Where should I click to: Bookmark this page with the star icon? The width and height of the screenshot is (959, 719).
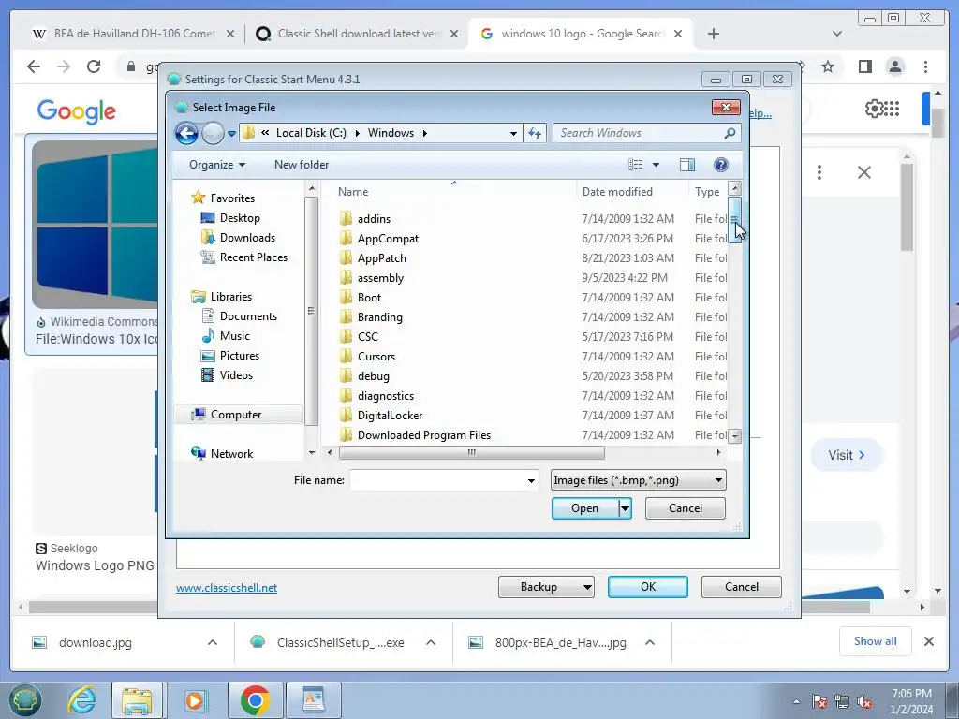828,66
